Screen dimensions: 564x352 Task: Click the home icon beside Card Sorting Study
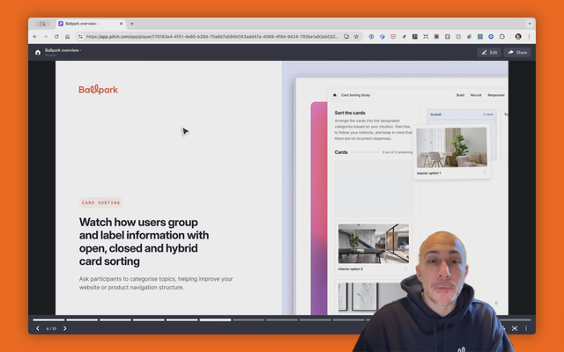tap(335, 95)
